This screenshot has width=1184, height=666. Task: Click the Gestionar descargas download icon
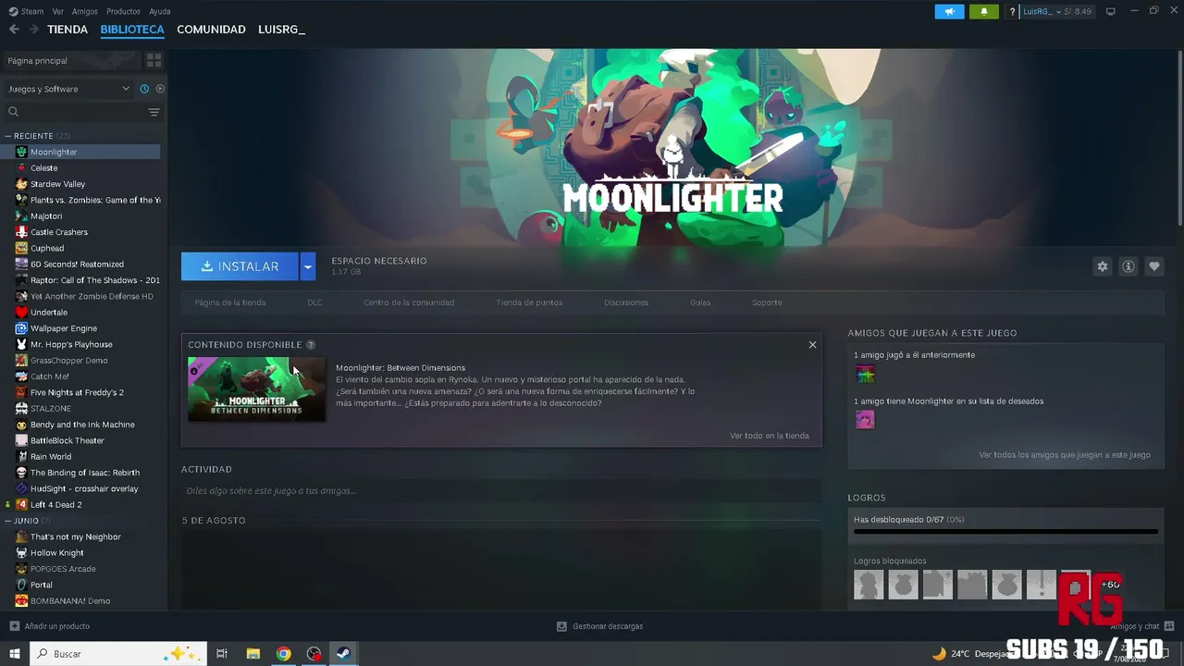coord(561,626)
